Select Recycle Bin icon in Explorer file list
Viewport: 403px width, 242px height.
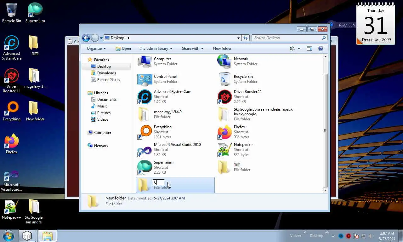point(224,79)
